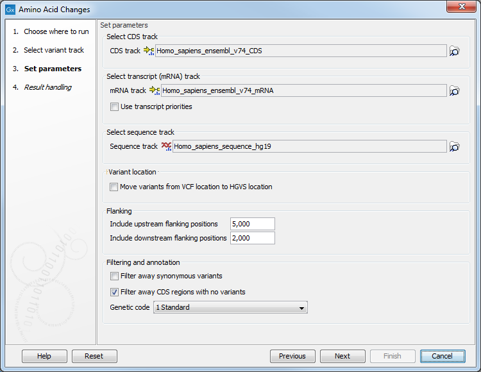This screenshot has height=372, width=481.
Task: Click browse icon next to CDS track field
Action: click(x=454, y=51)
